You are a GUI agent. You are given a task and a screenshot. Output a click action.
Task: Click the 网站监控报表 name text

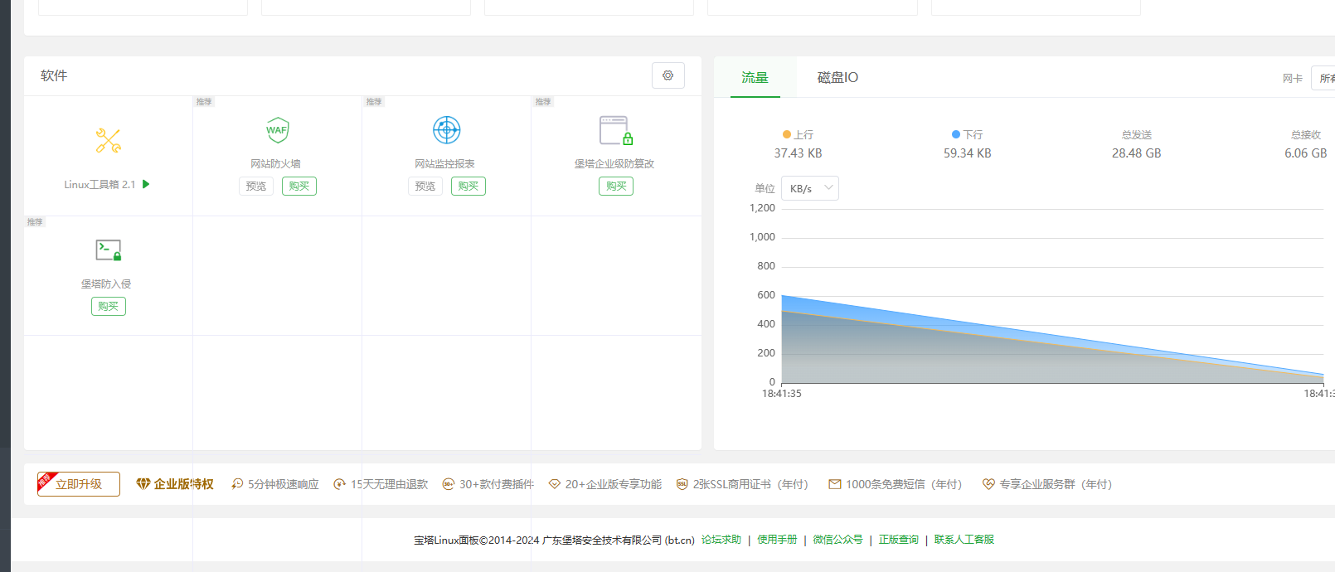click(444, 164)
